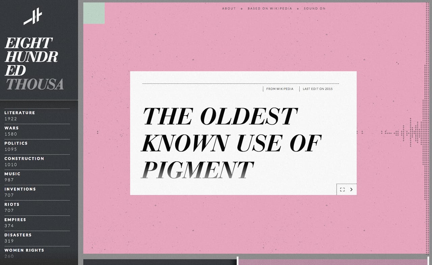This screenshot has height=265, width=432.
Task: Open the INVENTIONS category
Action: 20,189
